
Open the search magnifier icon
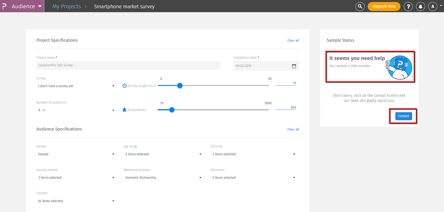click(360, 6)
